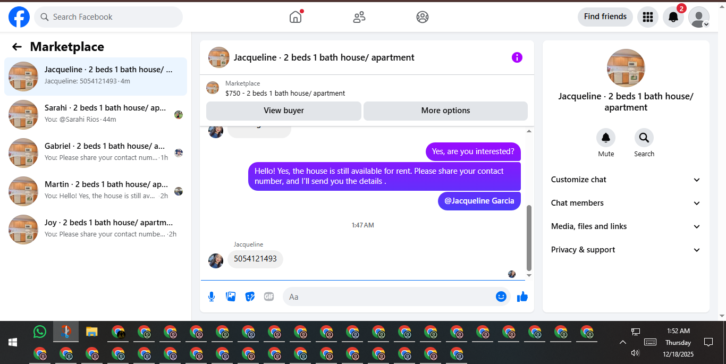The width and height of the screenshot is (726, 364).
Task: Expand the Customize chat section
Action: [x=626, y=180]
